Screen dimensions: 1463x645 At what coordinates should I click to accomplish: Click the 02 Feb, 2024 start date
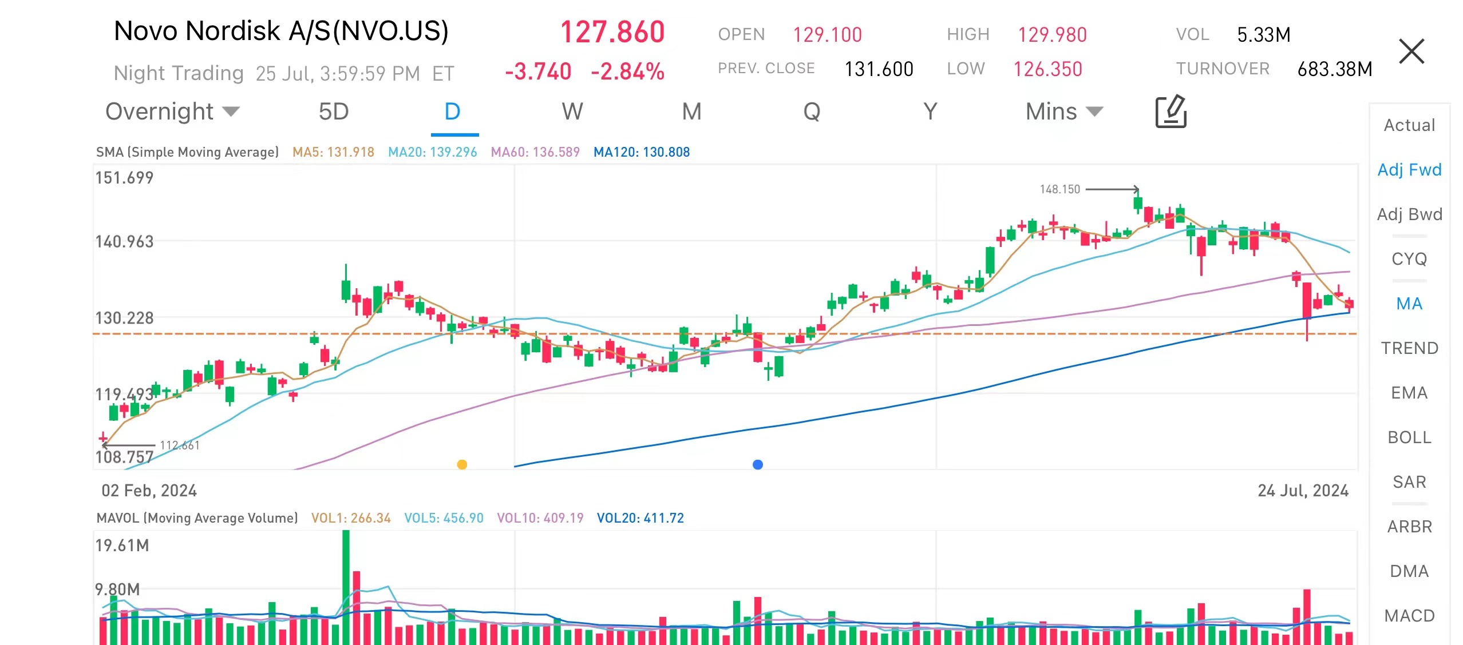tap(149, 491)
